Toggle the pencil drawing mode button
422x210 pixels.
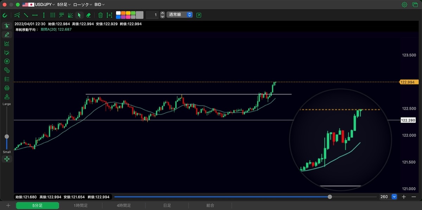[x=7, y=34]
